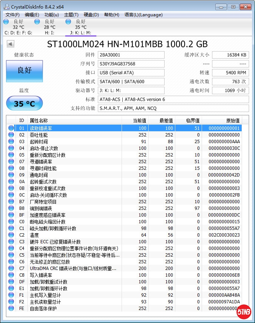Click status orb for 自由落体保护 row
The image size is (255, 323).
[x=11, y=309]
